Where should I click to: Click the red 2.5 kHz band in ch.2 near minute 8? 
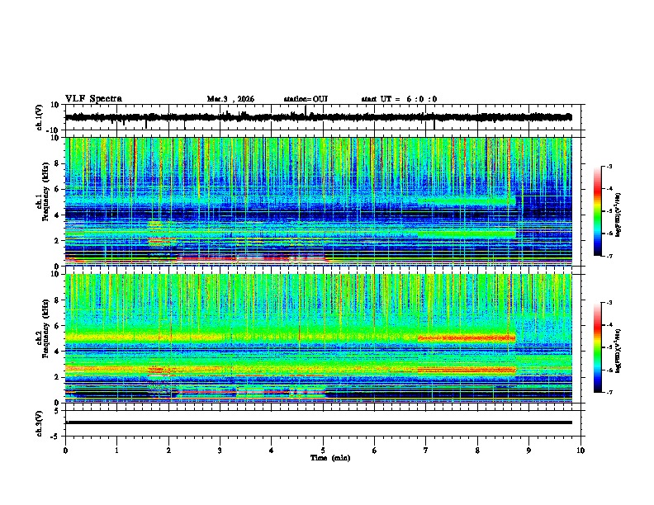click(467, 370)
